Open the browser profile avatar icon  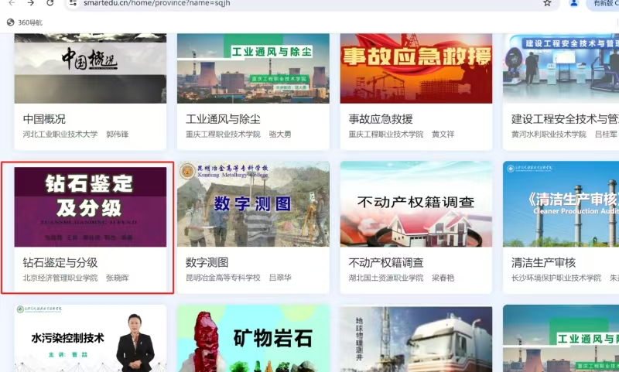pos(574,3)
